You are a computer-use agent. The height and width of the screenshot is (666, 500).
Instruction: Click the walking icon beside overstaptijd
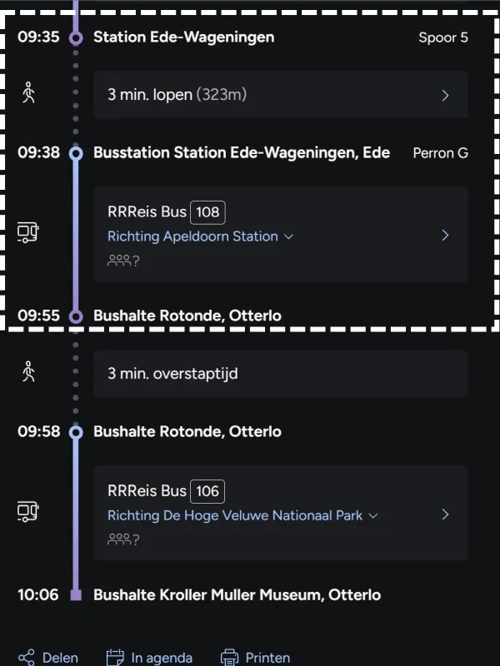point(29,372)
